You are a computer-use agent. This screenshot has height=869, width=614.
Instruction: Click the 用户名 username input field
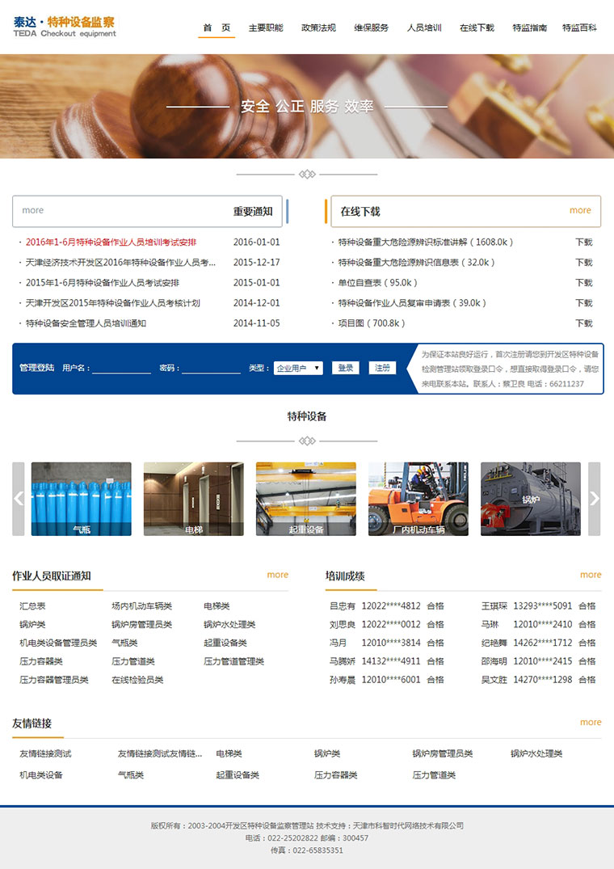pyautogui.click(x=122, y=368)
